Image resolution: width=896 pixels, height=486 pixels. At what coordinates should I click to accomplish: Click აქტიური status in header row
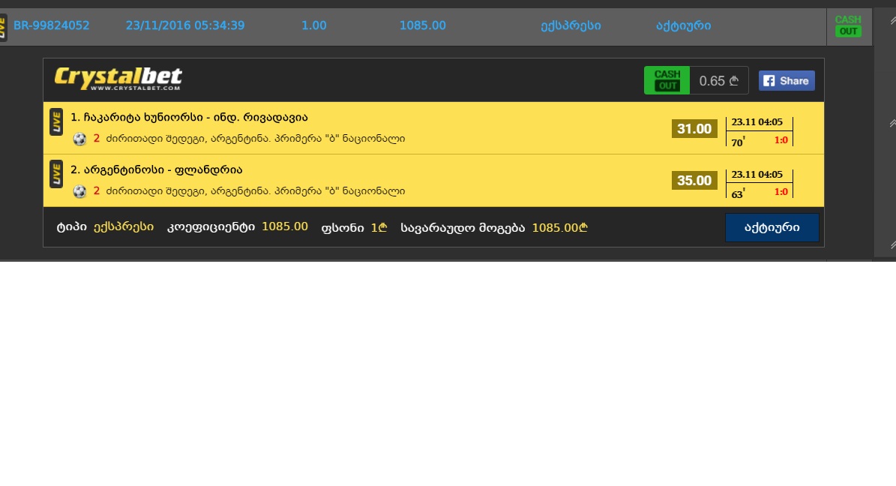(x=683, y=25)
